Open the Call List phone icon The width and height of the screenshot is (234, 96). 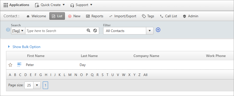click(162, 16)
